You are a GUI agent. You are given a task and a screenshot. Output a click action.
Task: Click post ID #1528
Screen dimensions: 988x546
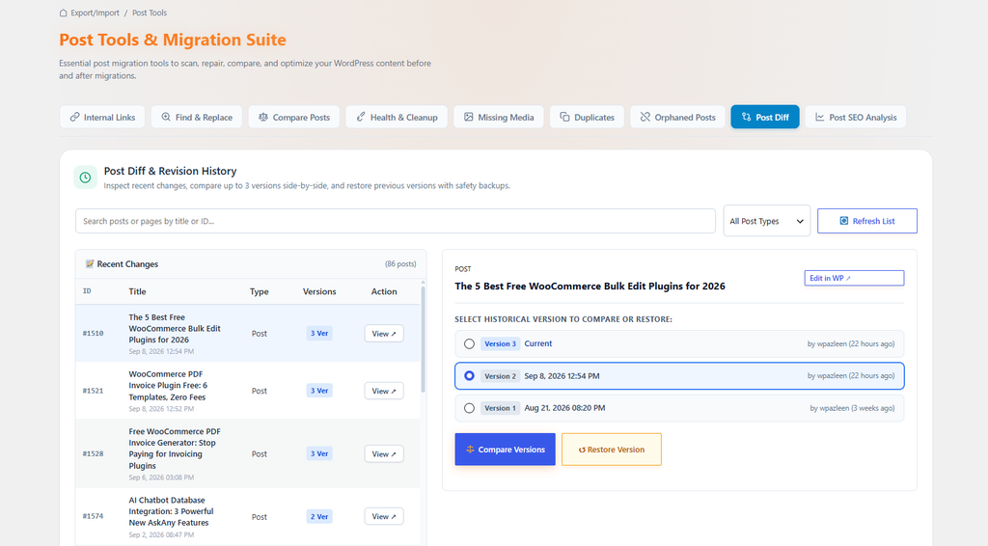click(94, 453)
